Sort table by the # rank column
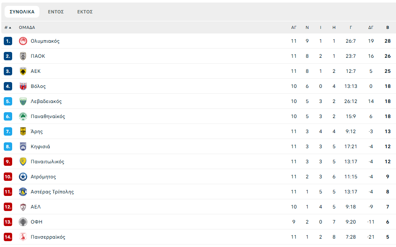Viewport: 396px width, 247px height. [8, 28]
